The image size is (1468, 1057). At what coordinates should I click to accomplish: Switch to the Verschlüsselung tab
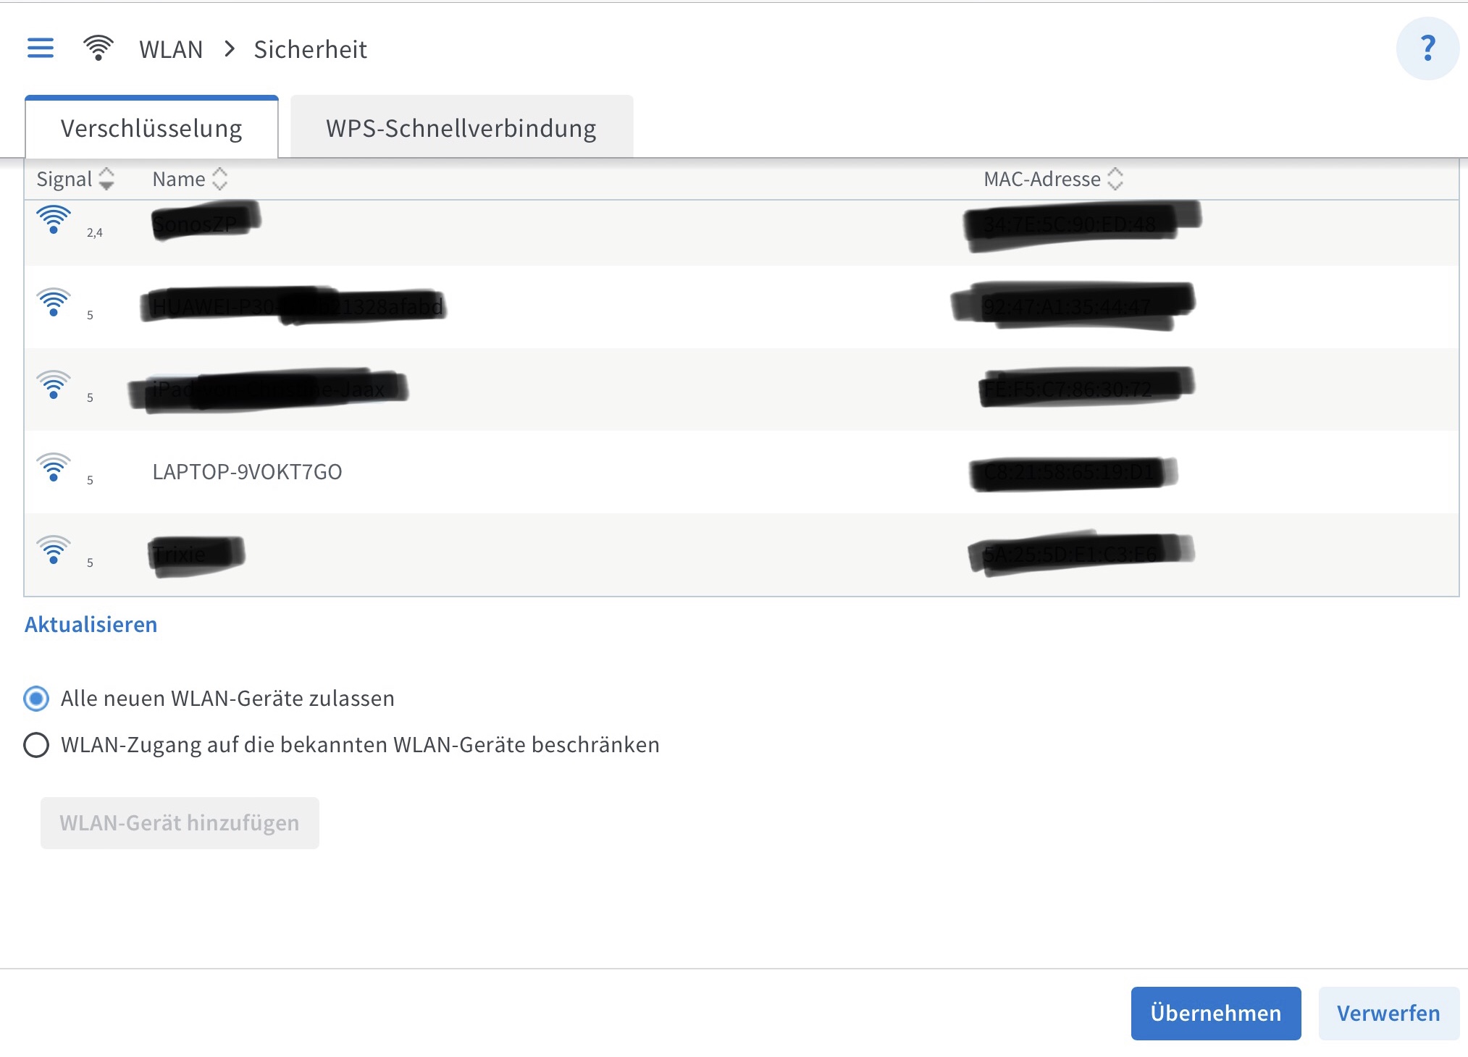151,128
